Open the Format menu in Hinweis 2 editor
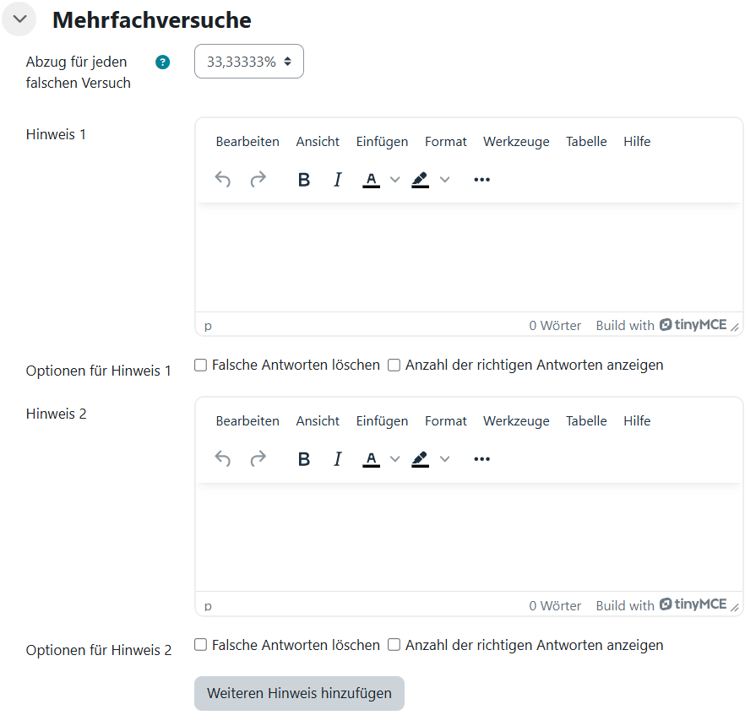This screenshot has width=745, height=715. (x=445, y=421)
